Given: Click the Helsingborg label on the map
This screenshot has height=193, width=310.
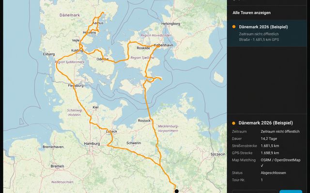Looking at the screenshot, I should 170,24.
